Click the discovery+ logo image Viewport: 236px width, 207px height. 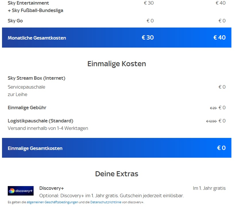pos(21,191)
